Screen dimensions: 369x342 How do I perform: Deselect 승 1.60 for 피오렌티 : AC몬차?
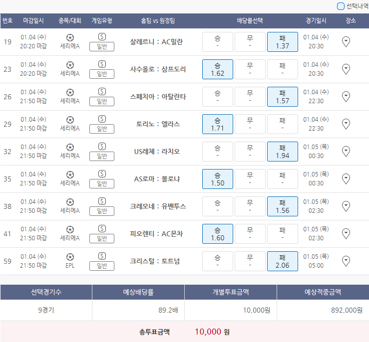click(x=217, y=234)
